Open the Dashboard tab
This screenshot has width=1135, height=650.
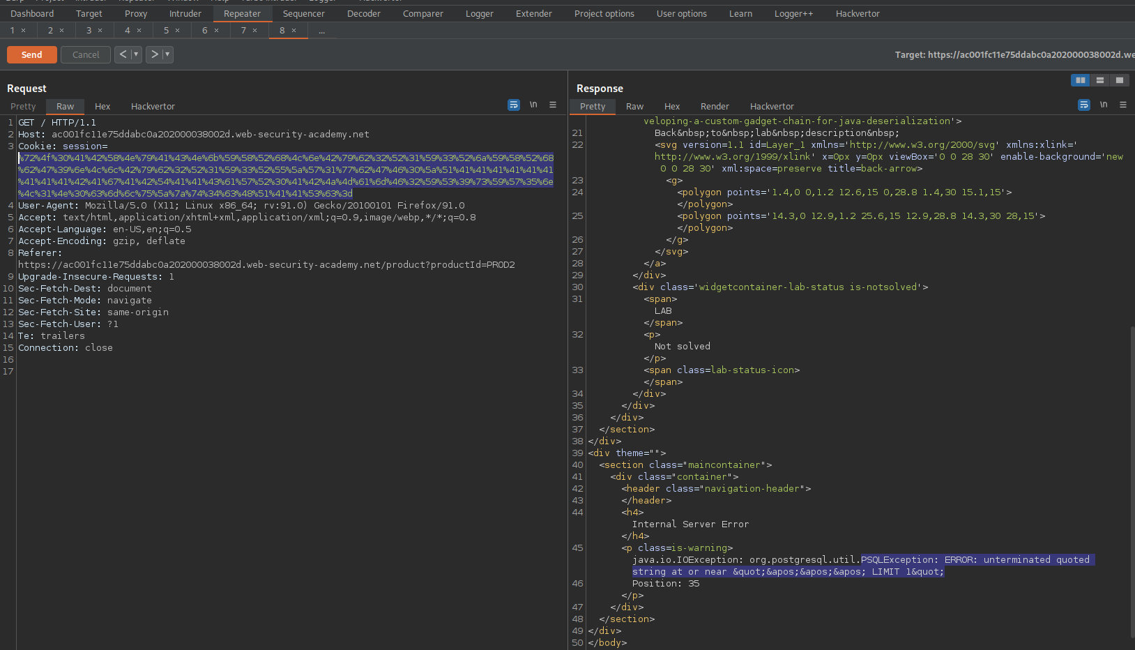point(32,13)
